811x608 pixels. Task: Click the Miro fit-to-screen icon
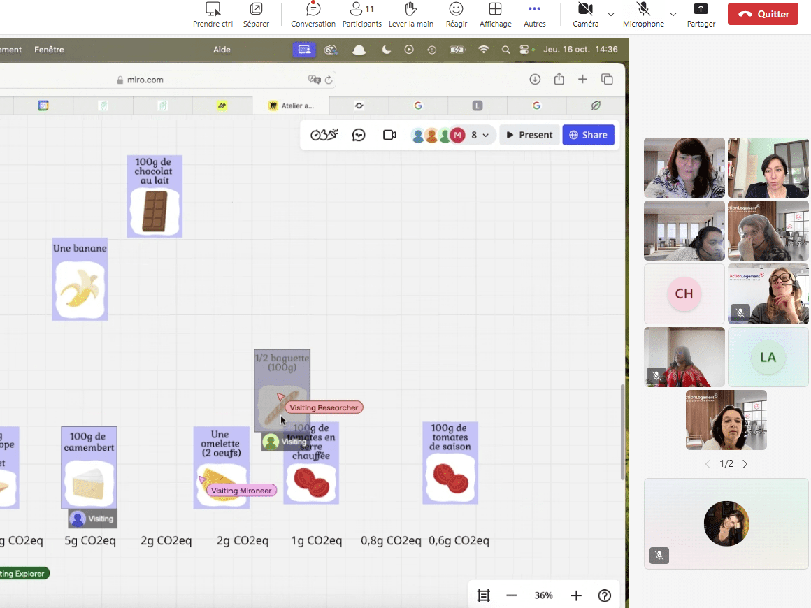pyautogui.click(x=483, y=595)
